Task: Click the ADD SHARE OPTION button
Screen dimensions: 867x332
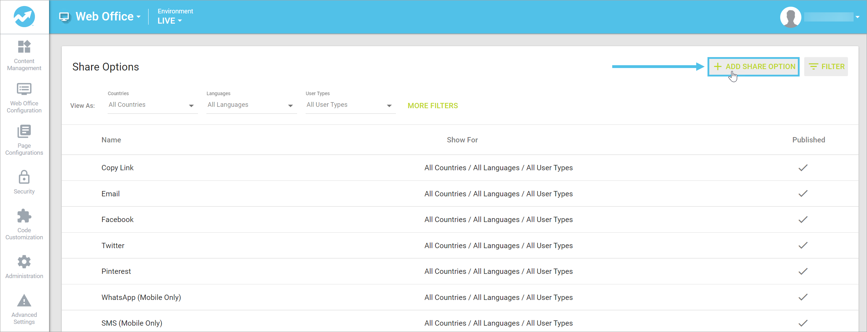Action: [x=753, y=66]
